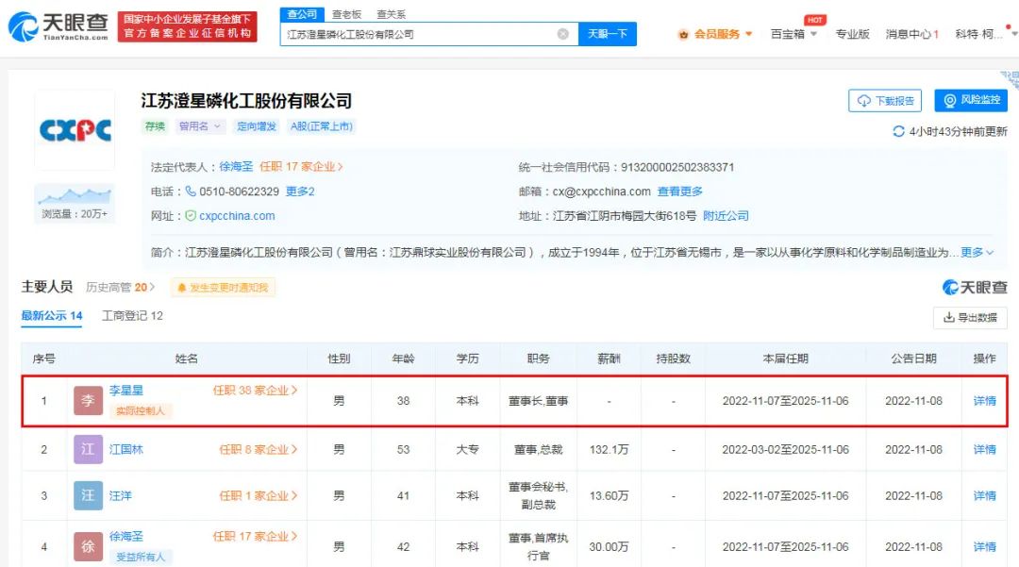Open the 会员服务 dropdown menu
This screenshot has width=1019, height=567.
click(x=723, y=34)
